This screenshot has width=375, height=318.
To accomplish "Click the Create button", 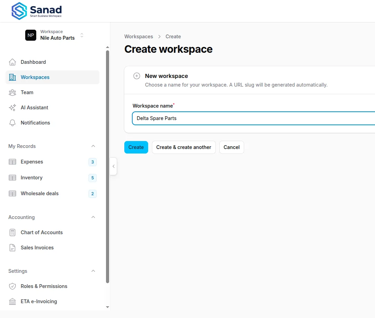I will tap(136, 147).
